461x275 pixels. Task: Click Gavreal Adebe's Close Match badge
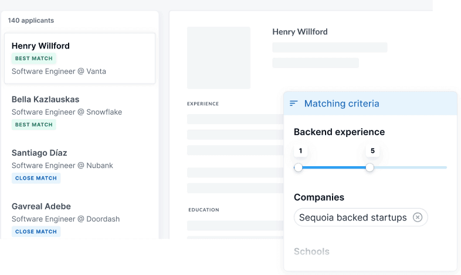36,232
